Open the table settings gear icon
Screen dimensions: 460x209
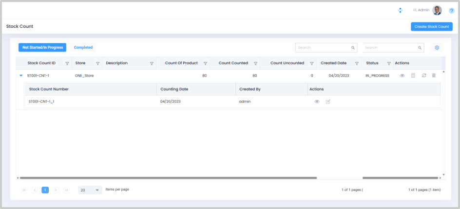(437, 48)
